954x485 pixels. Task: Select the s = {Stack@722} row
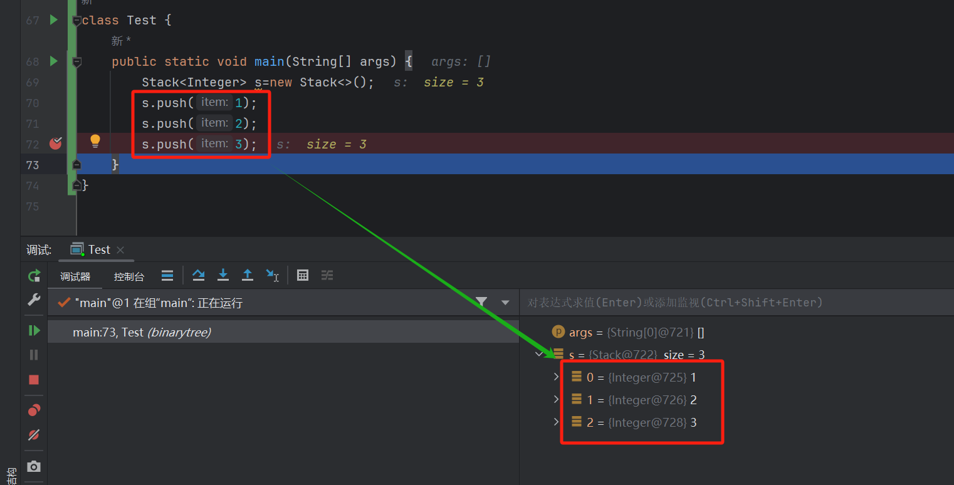tap(736, 355)
